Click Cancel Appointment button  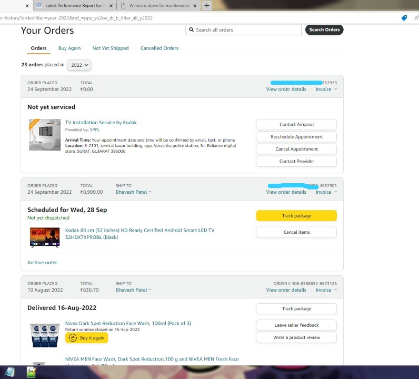pyautogui.click(x=296, y=149)
